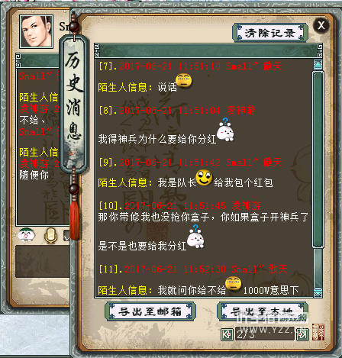Click sender name 凌神游 in message 10
342x358 pixels.
246,205
